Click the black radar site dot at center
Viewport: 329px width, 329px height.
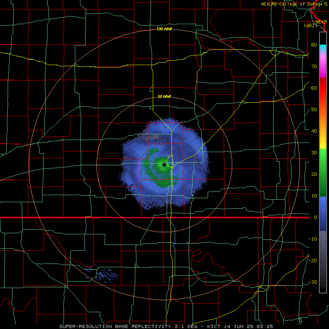[164, 165]
